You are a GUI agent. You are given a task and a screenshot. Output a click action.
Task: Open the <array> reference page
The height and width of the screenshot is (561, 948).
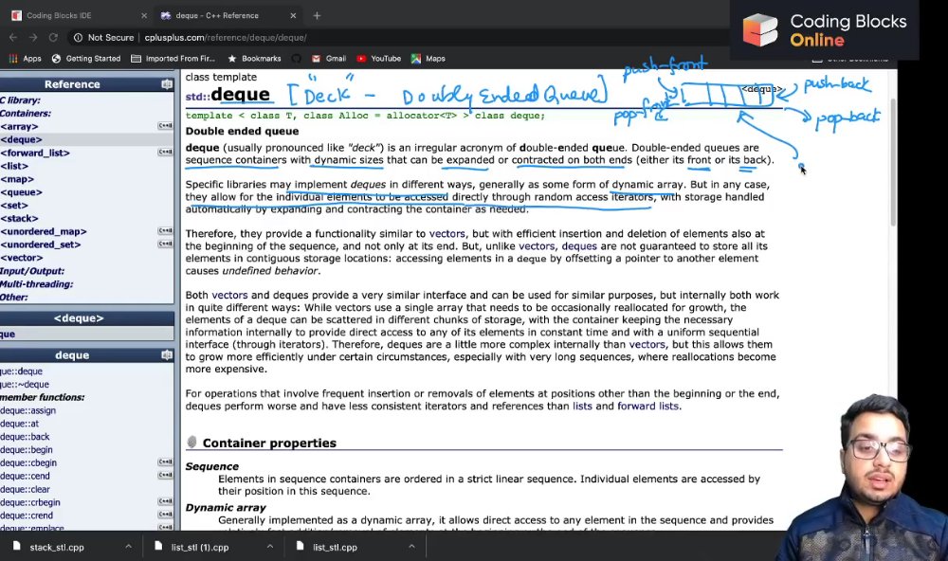click(x=19, y=126)
